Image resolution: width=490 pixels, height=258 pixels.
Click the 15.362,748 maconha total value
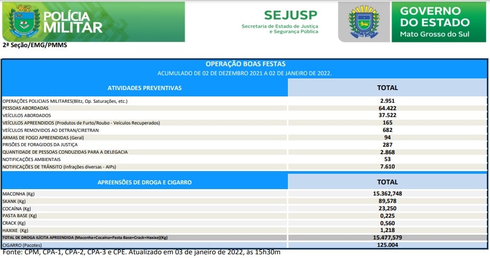point(387,194)
